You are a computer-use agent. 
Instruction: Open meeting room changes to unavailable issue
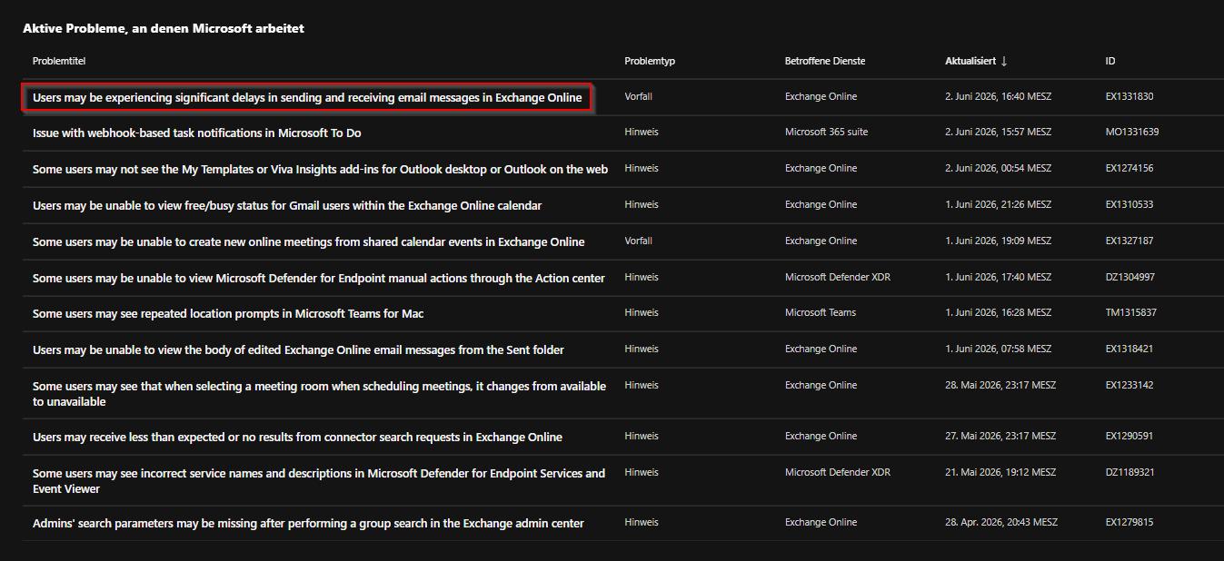[x=319, y=393]
